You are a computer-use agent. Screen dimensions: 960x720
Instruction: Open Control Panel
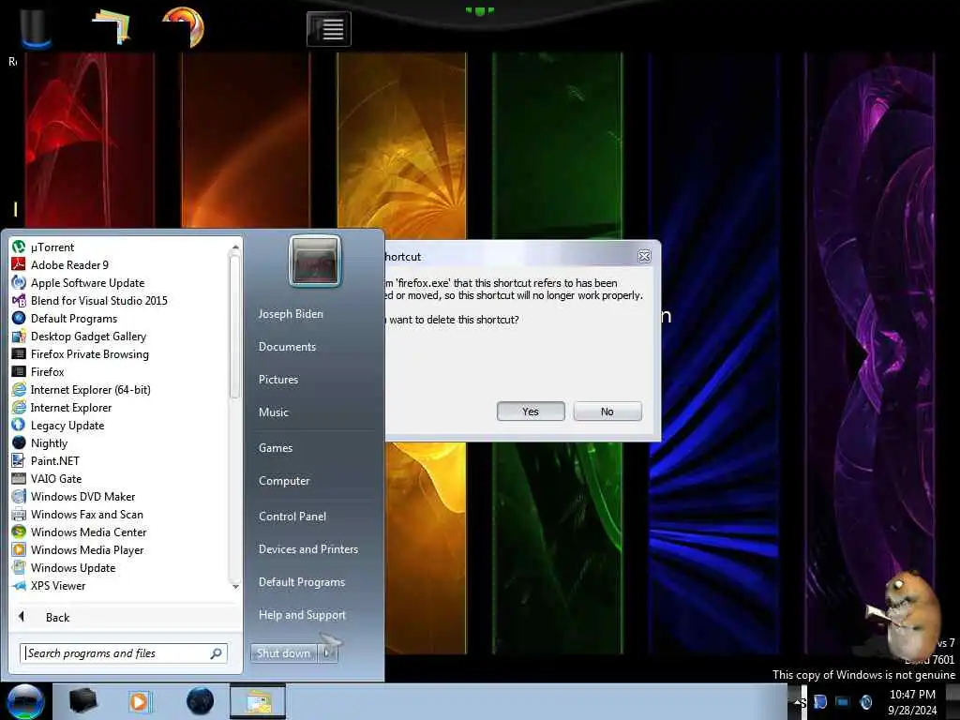(x=292, y=517)
